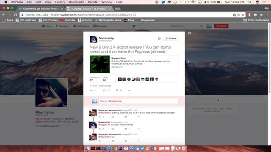Click the Wi-Fi status icon

point(193,2)
